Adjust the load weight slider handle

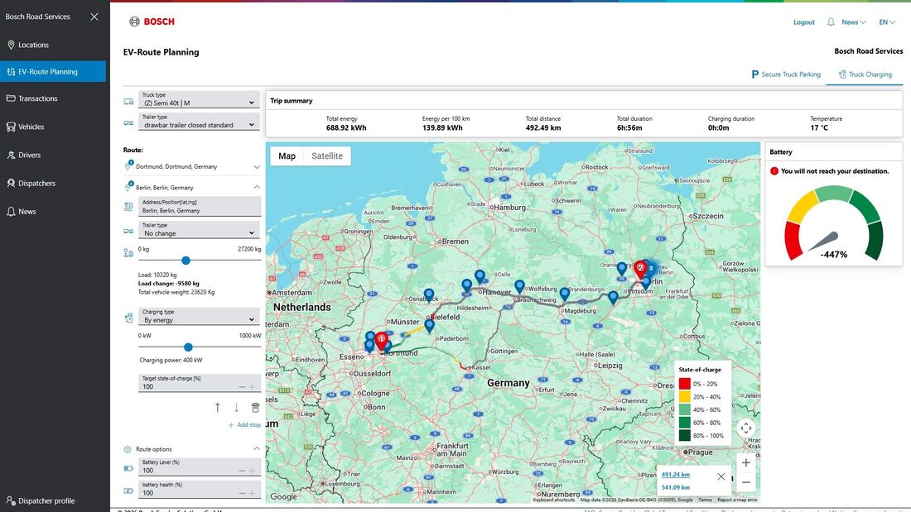(186, 261)
